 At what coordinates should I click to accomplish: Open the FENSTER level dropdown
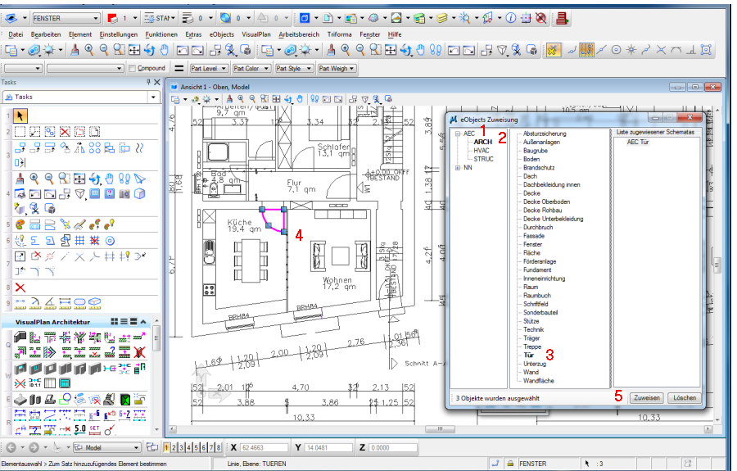click(66, 18)
